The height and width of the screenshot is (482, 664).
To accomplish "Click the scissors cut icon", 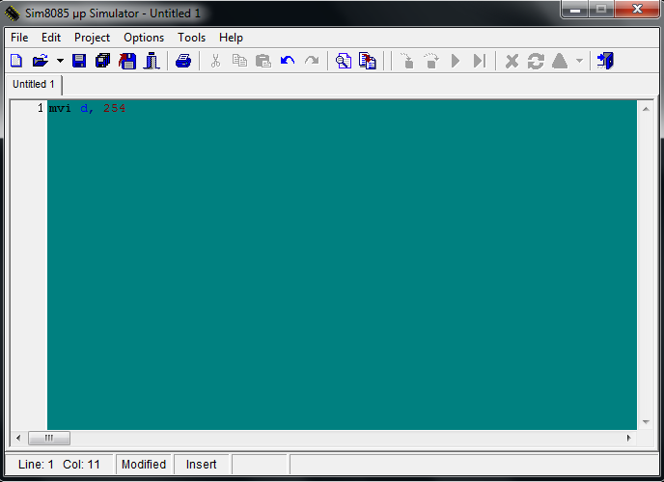I will point(215,61).
